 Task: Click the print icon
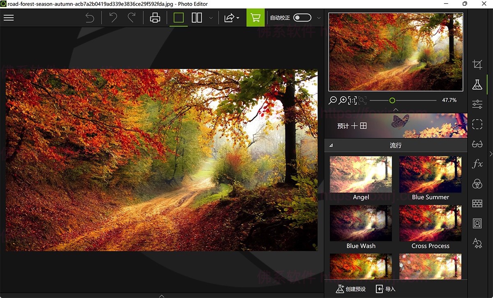[155, 18]
